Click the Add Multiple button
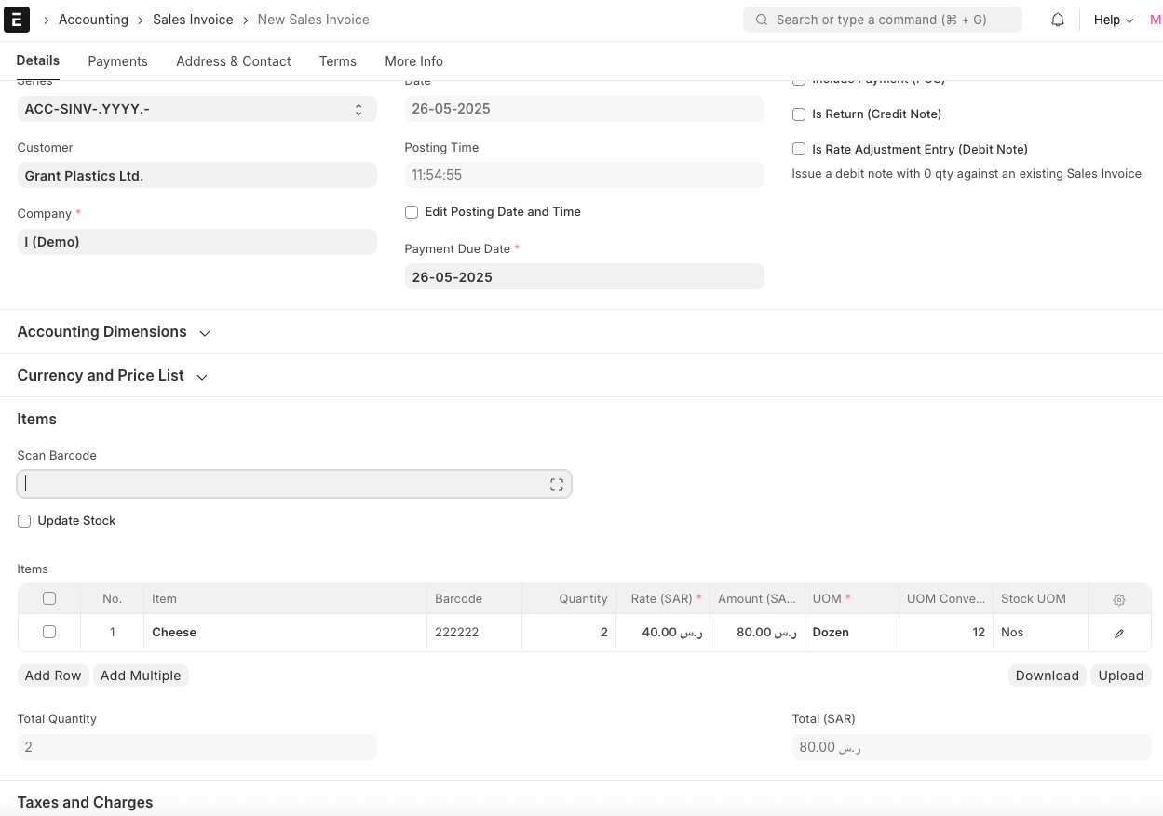Image resolution: width=1163 pixels, height=816 pixels. pos(141,676)
